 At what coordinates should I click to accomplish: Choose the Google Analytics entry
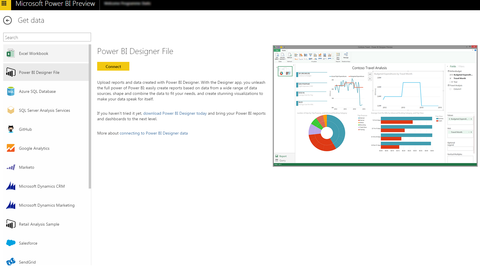coord(46,148)
